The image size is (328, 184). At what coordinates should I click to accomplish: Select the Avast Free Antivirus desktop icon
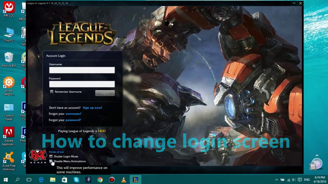click(x=9, y=161)
